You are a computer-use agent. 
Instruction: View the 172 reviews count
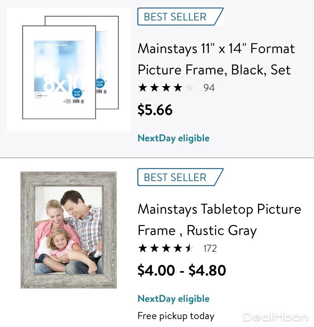[x=210, y=248]
